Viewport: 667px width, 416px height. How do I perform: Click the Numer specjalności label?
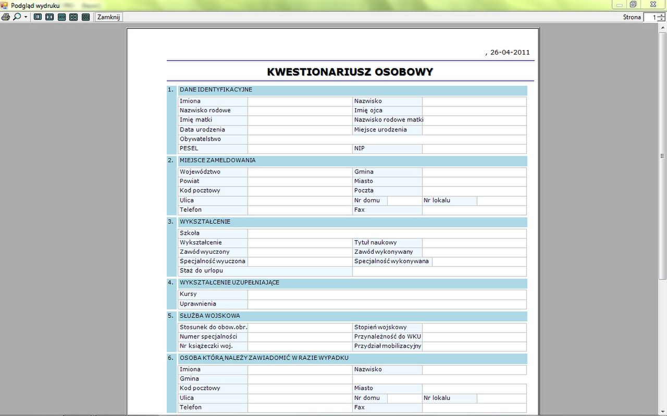(208, 336)
